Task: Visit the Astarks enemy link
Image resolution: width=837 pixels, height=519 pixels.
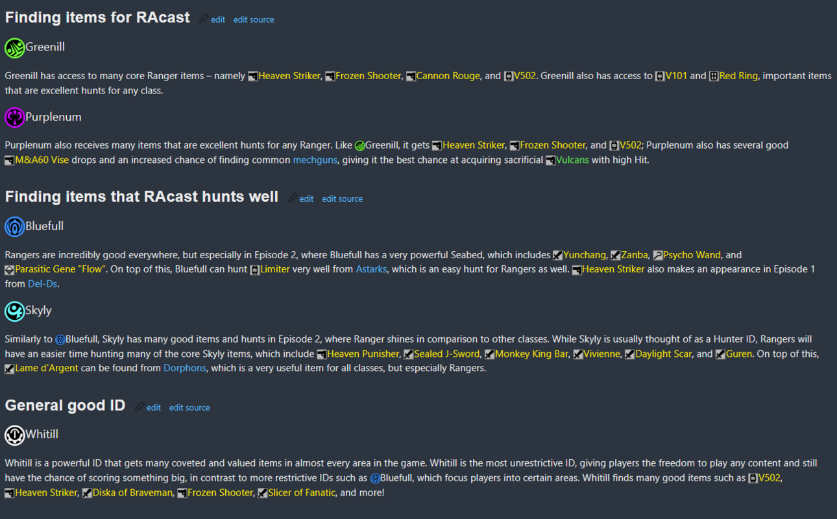Action: point(371,269)
